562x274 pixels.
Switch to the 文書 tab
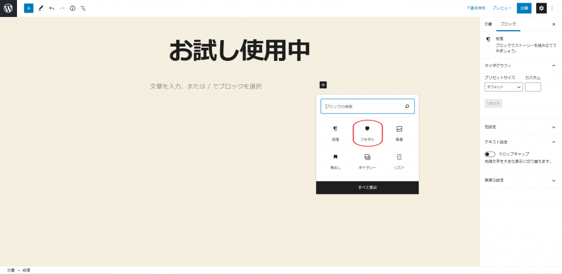pyautogui.click(x=488, y=25)
